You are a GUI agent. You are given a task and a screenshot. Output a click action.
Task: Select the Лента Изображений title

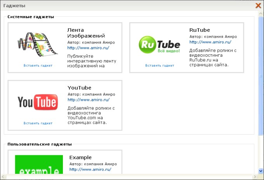pos(81,33)
